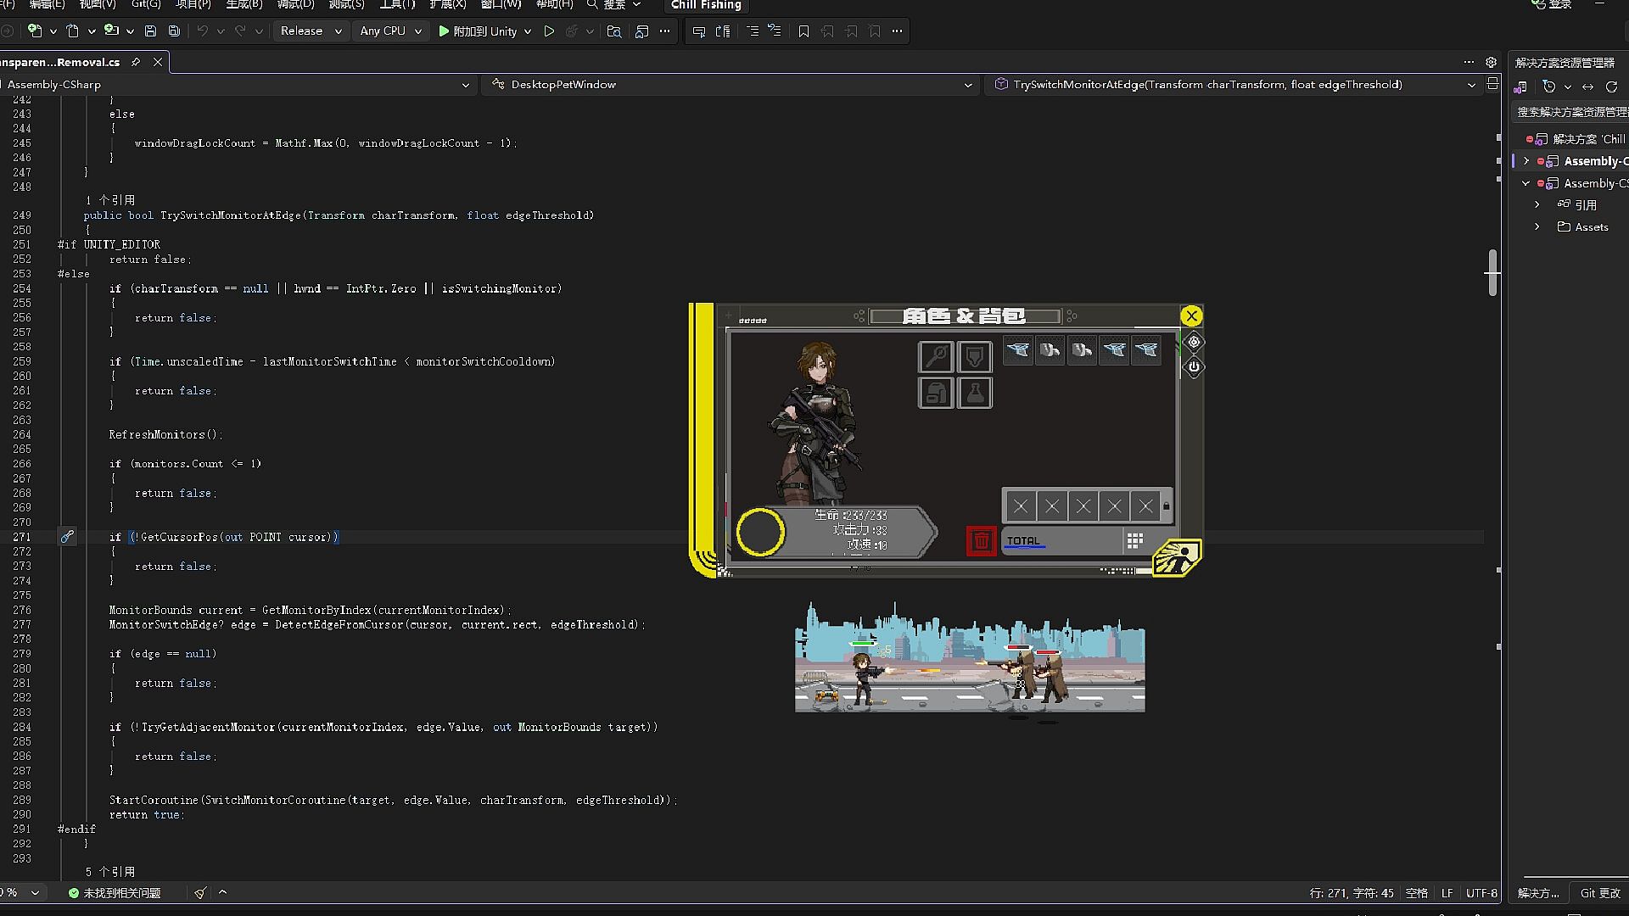Open the 工具(T) tools menu

coord(397,4)
